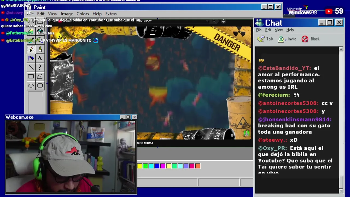350x197 pixels.
Task: Open the View menu in Paint
Action: (52, 14)
